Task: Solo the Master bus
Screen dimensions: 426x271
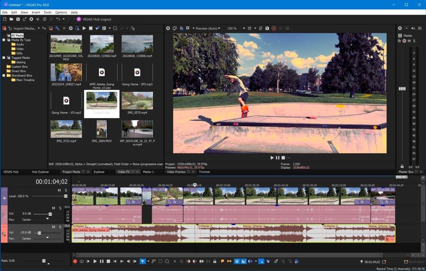Action: point(414,41)
